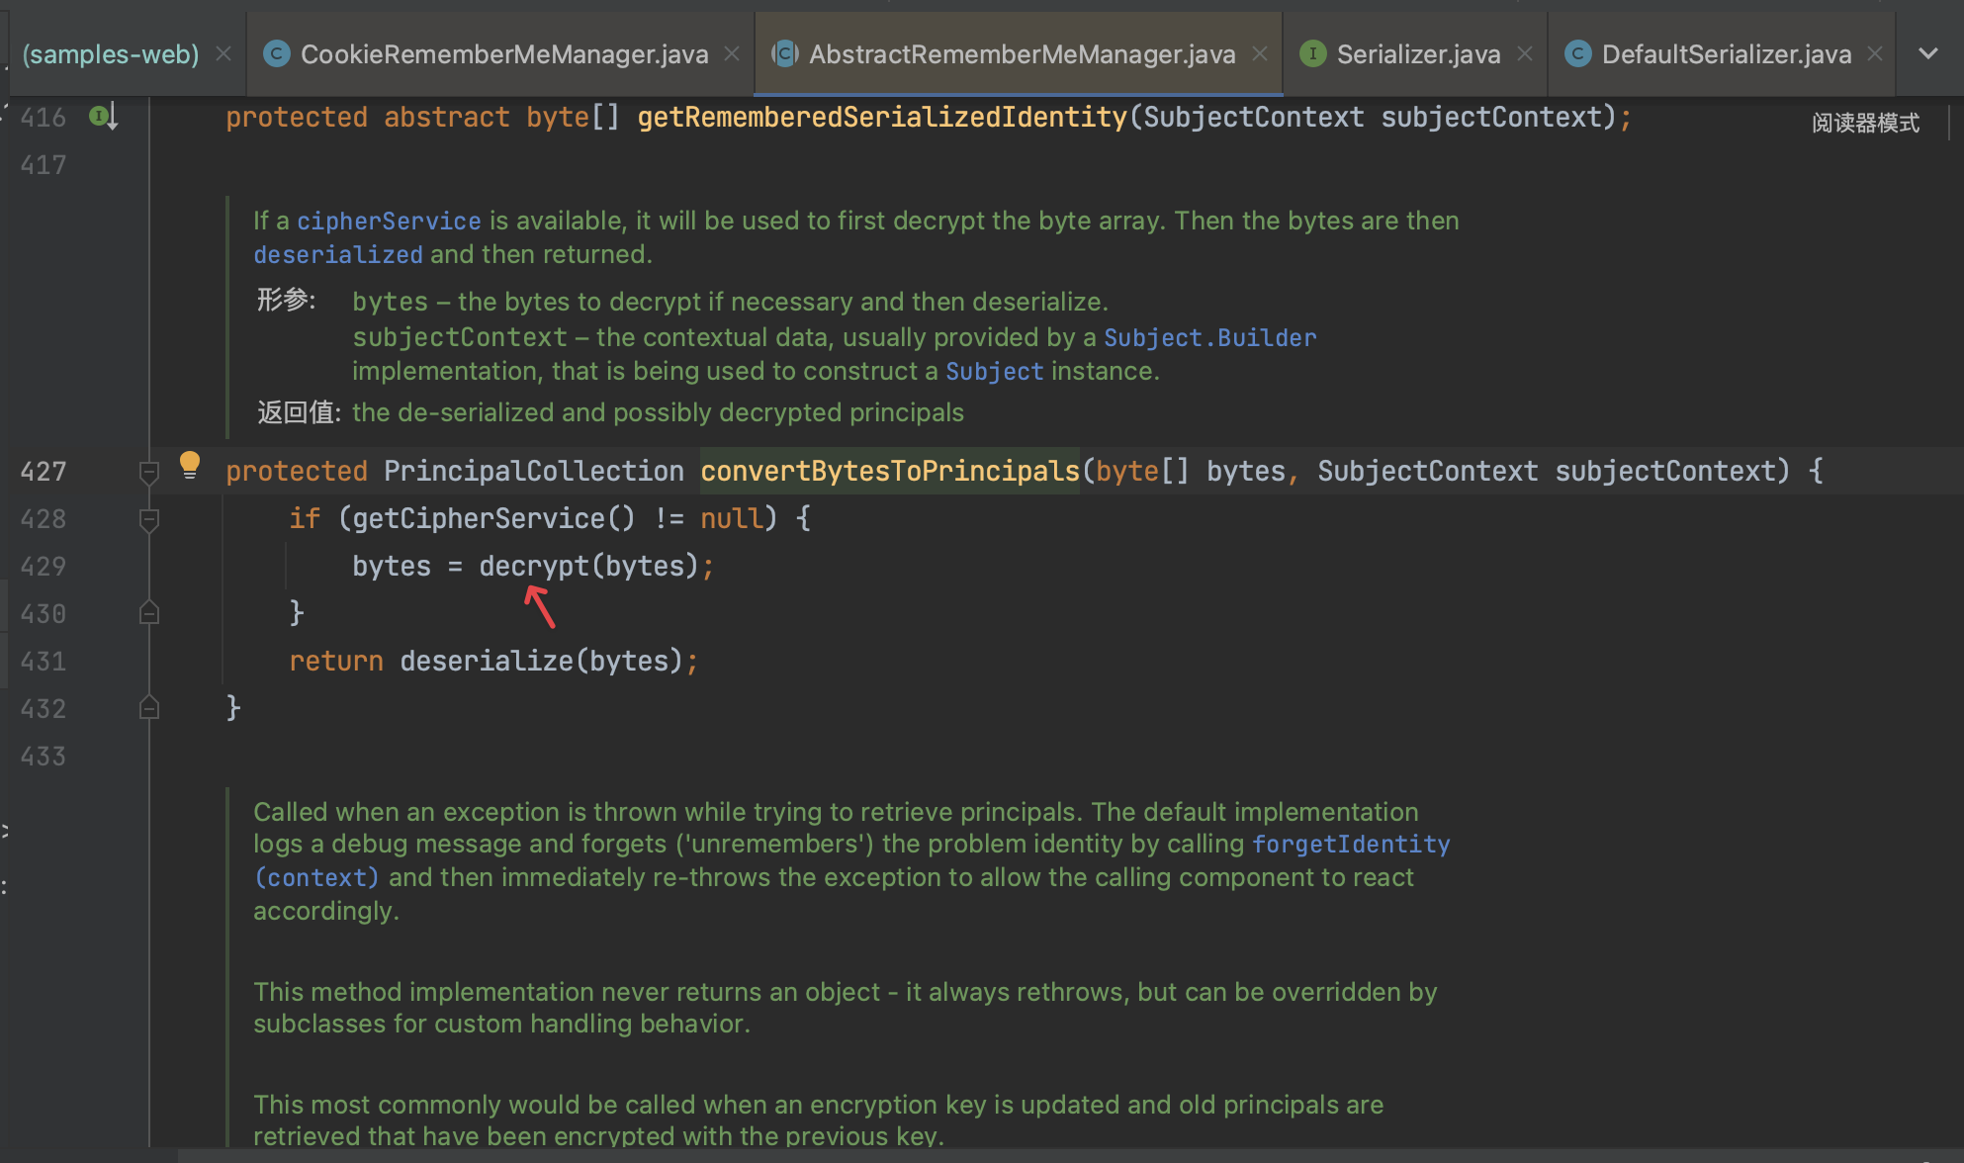This screenshot has height=1163, width=1964.
Task: Click line number 427 in the gutter
Action: [x=44, y=472]
